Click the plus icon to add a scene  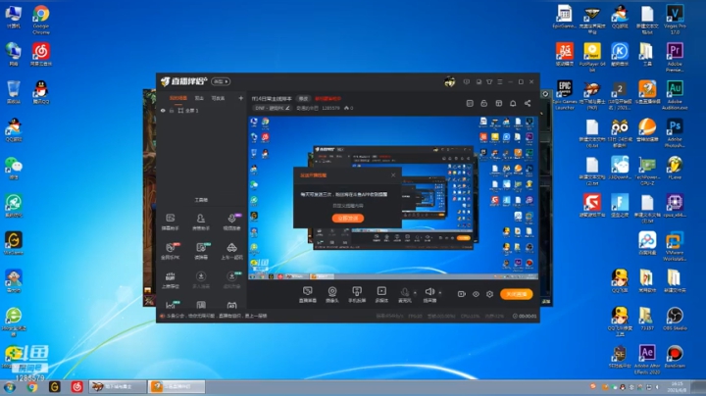(x=241, y=98)
